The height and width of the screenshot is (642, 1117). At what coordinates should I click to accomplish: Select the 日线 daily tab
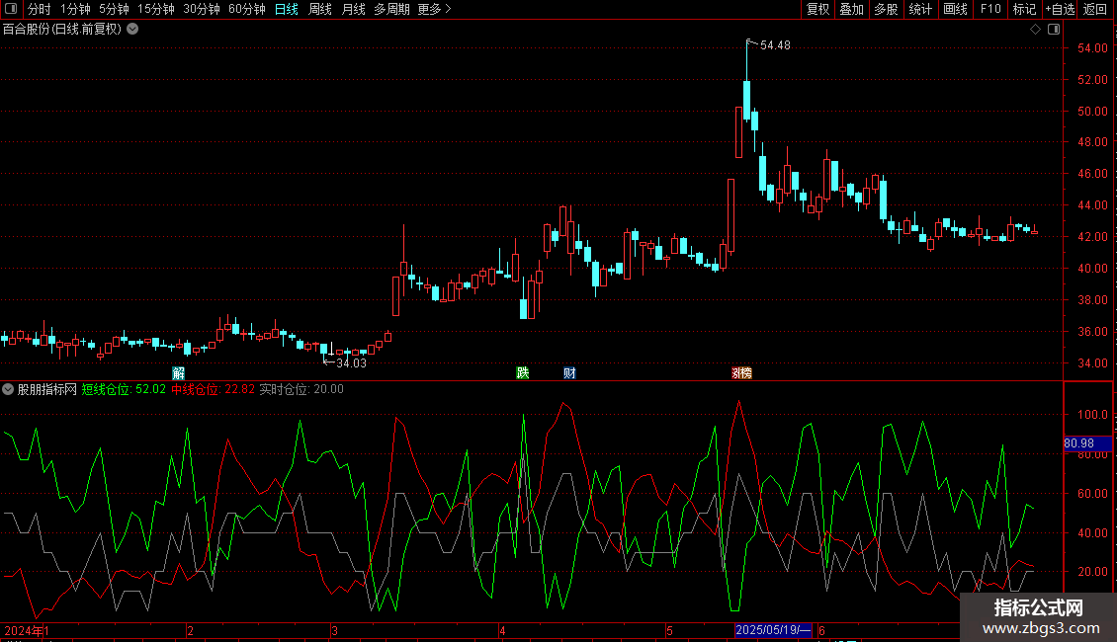[x=287, y=9]
